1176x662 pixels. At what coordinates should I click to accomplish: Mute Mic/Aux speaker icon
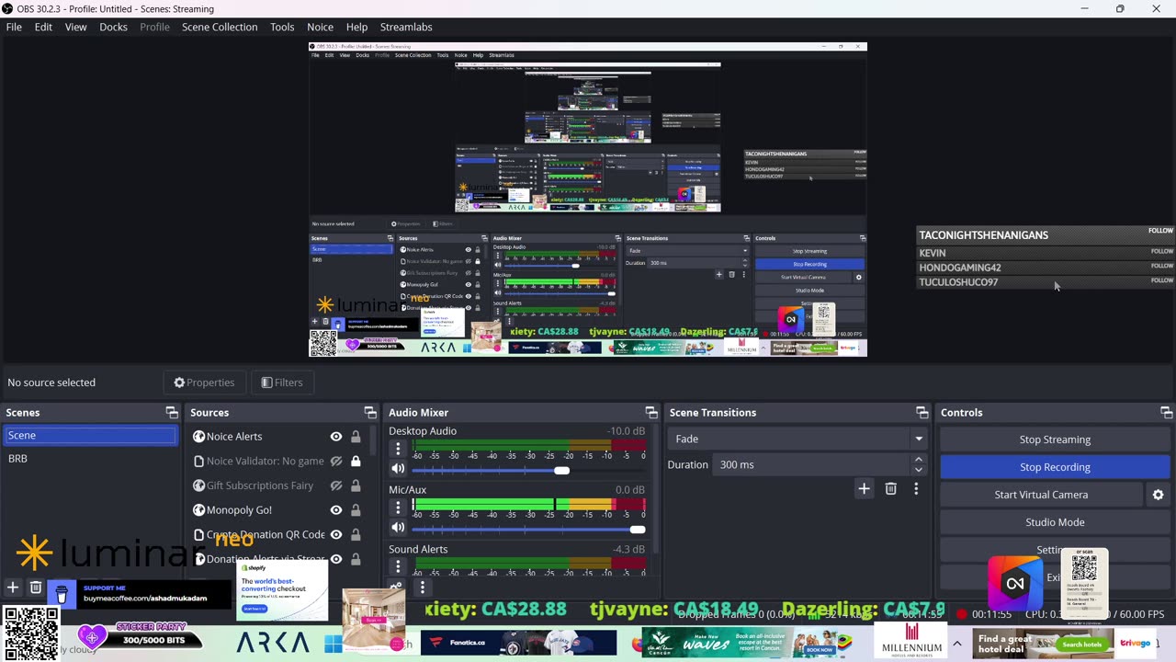click(398, 528)
